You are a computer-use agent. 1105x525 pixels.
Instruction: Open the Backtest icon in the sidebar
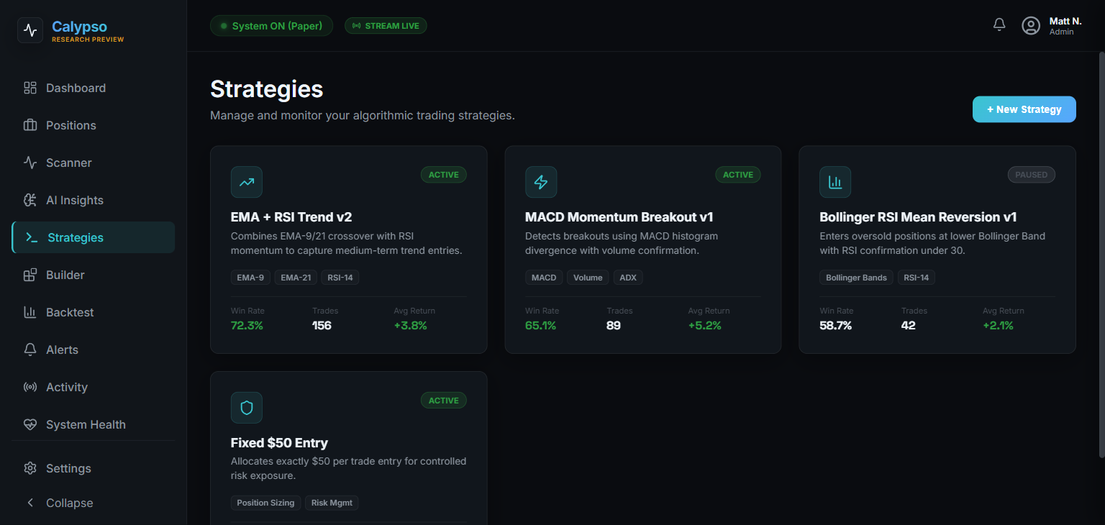point(30,312)
